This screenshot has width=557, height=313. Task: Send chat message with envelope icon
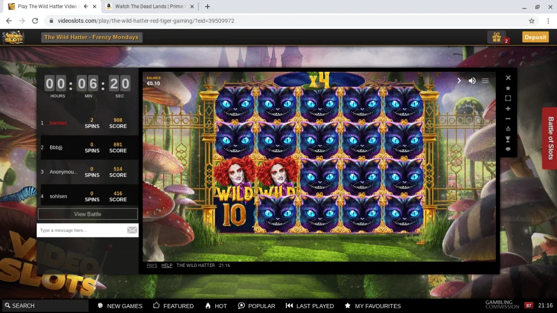pos(132,230)
